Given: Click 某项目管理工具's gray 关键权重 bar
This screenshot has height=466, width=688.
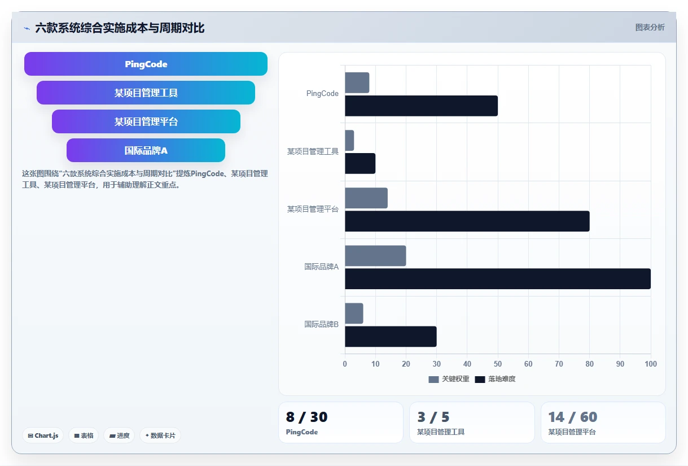Looking at the screenshot, I should (349, 140).
